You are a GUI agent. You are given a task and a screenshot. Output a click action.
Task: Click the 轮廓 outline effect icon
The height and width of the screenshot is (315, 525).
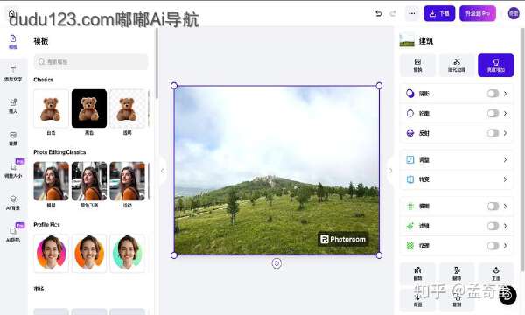click(410, 113)
